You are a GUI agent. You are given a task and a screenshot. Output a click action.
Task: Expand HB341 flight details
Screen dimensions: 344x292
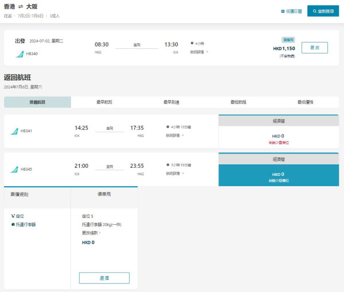coord(175,136)
